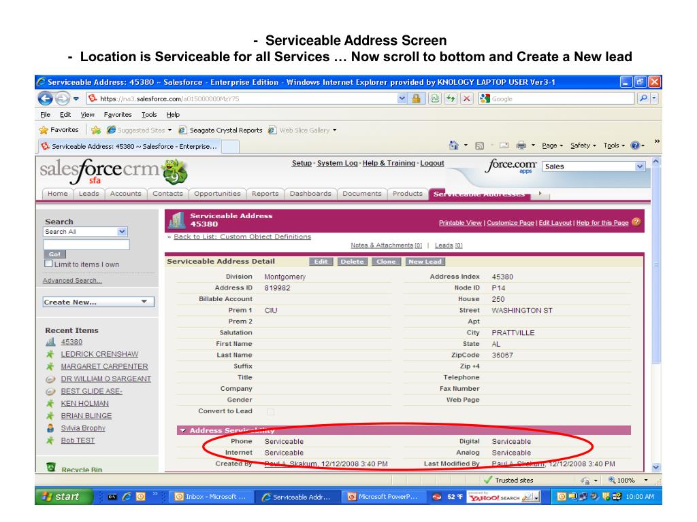Screen dimensions: 697x522
Task: Click the orange help icon beside Help for this Page
Action: point(636,222)
